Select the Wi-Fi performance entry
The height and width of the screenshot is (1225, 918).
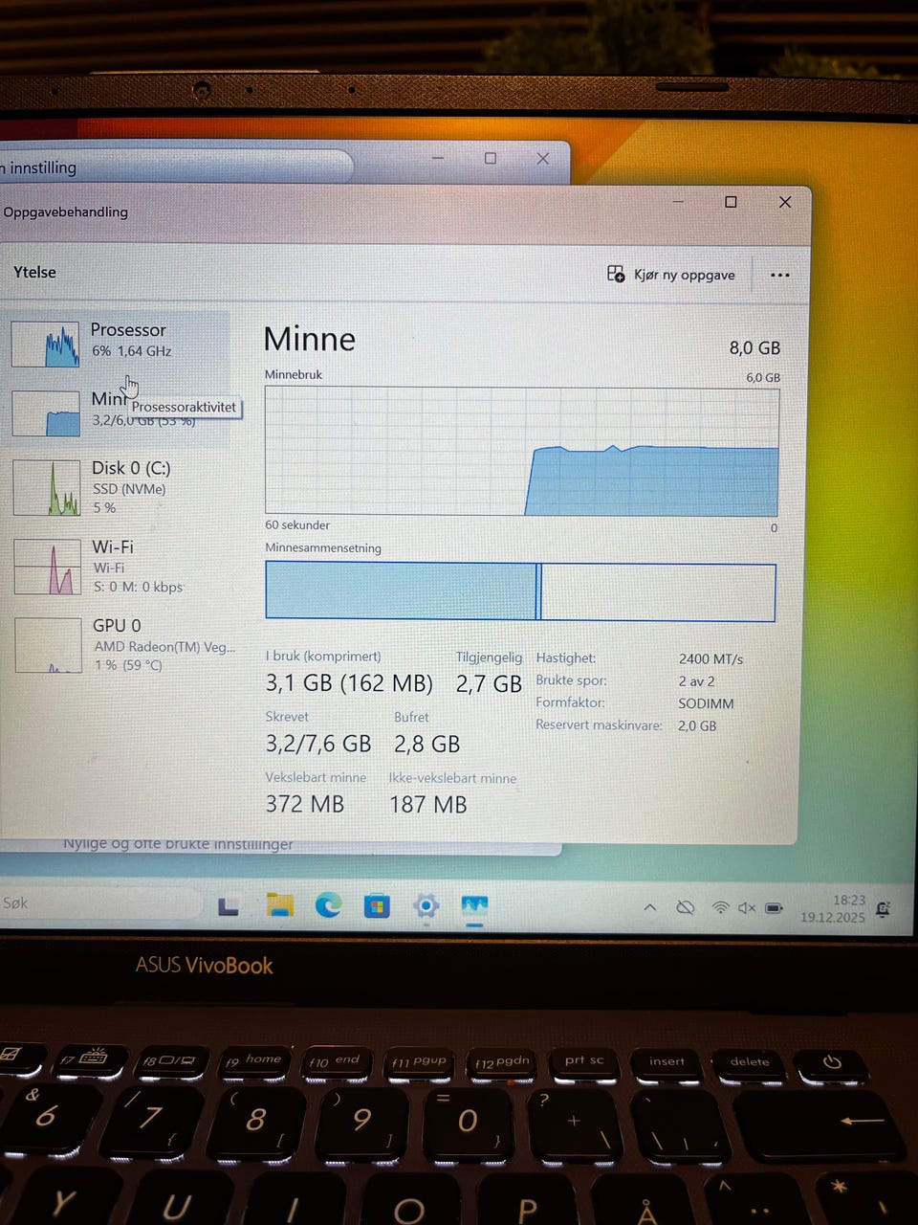pos(119,567)
